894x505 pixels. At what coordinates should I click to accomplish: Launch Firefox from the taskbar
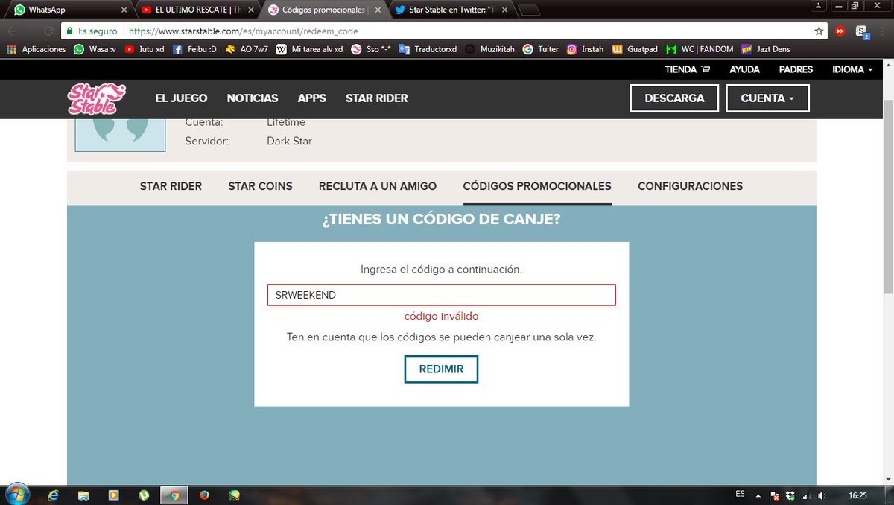click(204, 495)
